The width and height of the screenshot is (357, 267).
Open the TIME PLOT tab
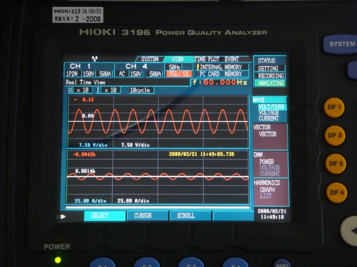point(207,59)
